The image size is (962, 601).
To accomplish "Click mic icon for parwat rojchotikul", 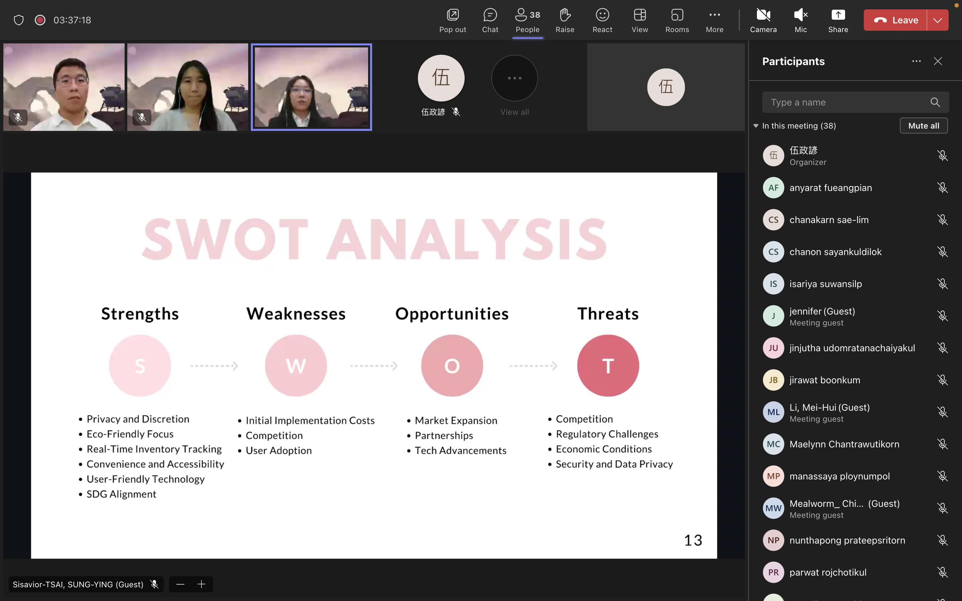I will point(942,572).
